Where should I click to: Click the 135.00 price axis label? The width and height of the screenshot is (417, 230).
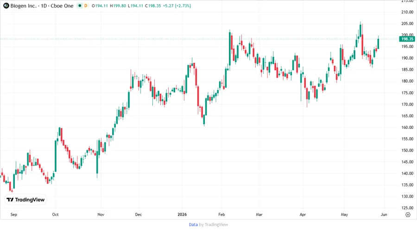click(407, 185)
